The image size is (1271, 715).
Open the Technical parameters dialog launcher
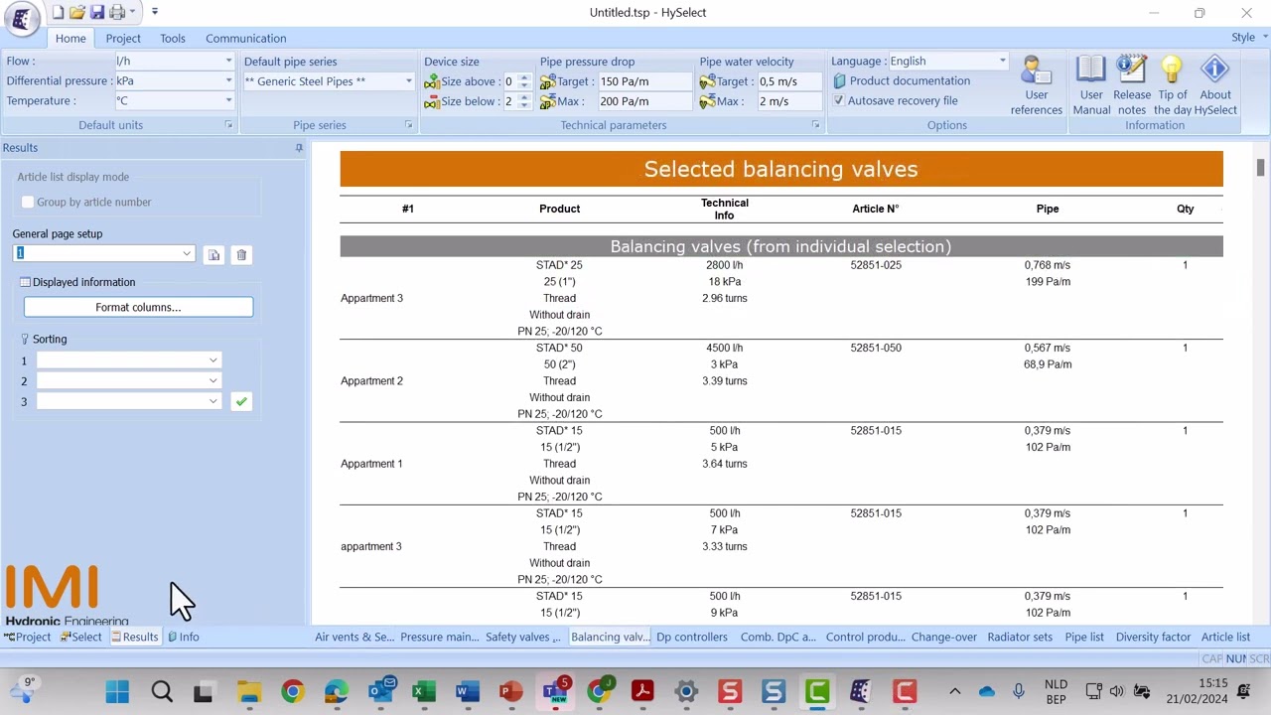[x=815, y=125]
